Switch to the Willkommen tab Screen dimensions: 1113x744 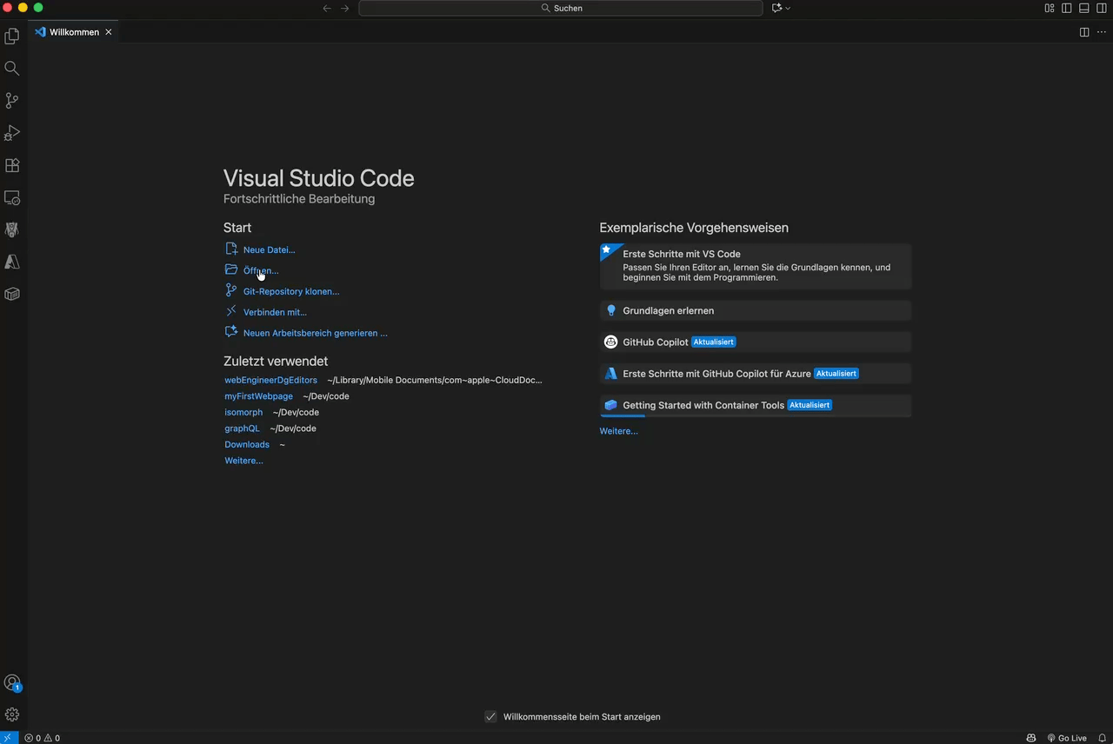point(74,31)
